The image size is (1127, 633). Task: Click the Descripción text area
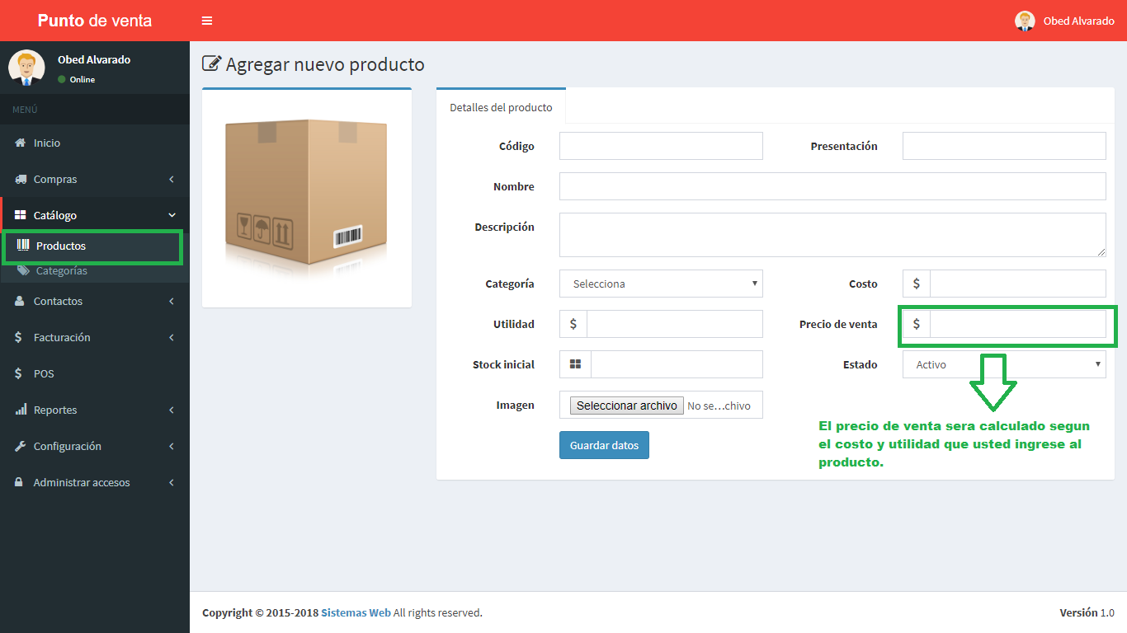click(832, 235)
